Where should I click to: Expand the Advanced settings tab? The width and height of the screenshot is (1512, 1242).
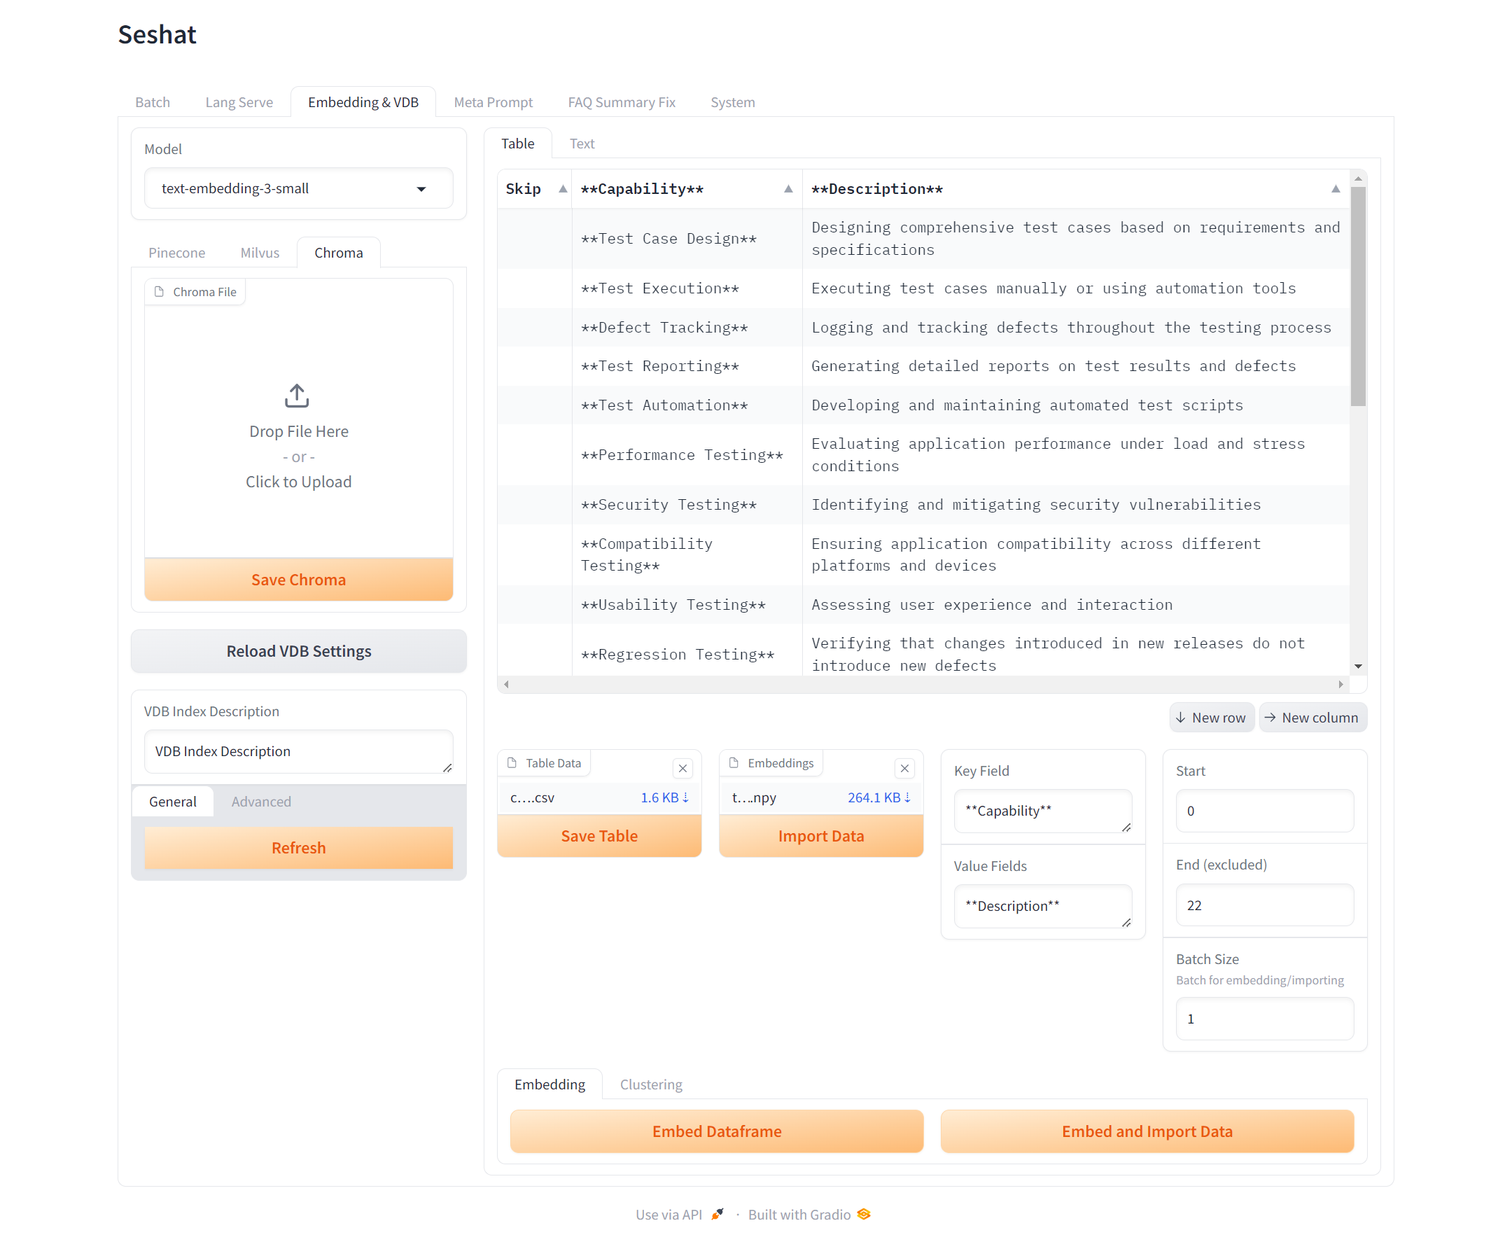pos(259,801)
